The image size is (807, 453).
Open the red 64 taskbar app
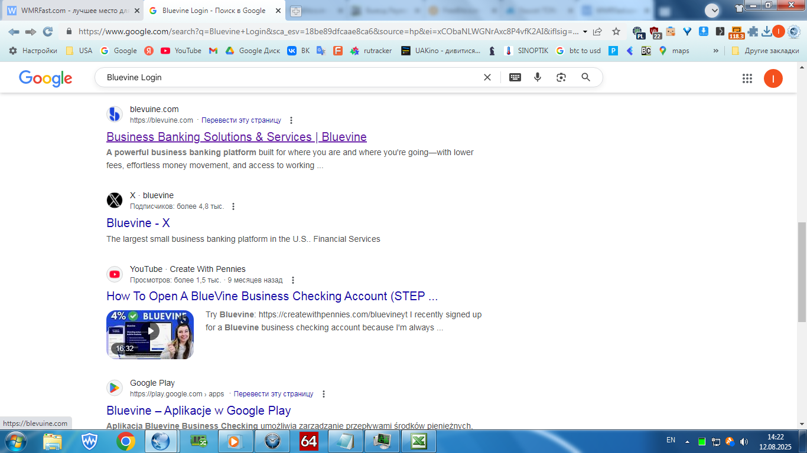[309, 441]
